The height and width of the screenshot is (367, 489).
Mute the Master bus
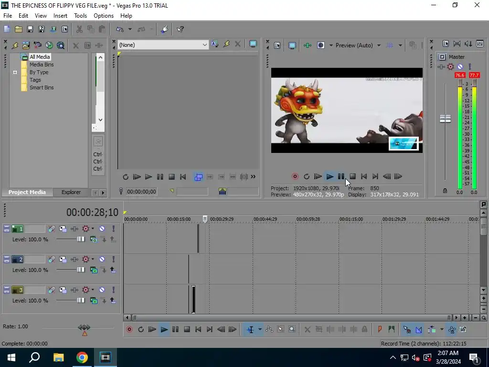pos(460,66)
